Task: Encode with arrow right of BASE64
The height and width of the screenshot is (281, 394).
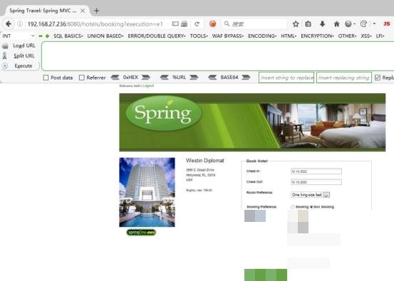Action: [x=246, y=78]
